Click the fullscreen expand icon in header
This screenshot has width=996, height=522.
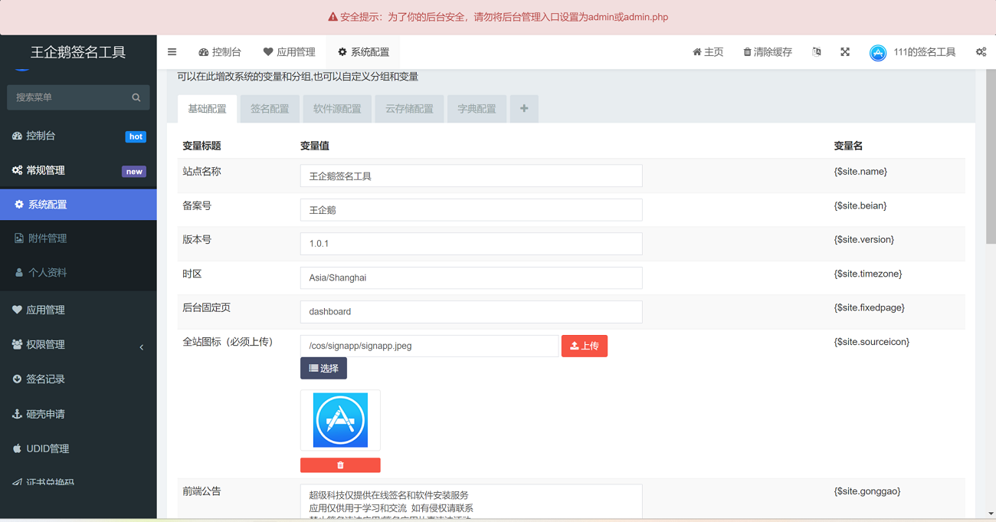(x=845, y=52)
